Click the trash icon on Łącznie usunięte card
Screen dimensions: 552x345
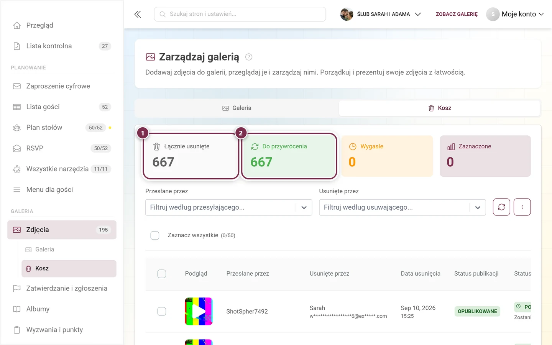point(156,146)
